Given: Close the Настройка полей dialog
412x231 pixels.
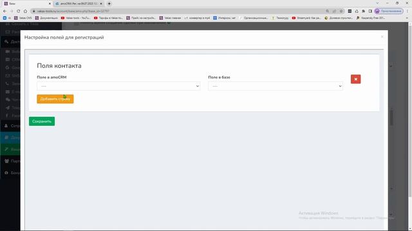Looking at the screenshot, I should tap(382, 37).
